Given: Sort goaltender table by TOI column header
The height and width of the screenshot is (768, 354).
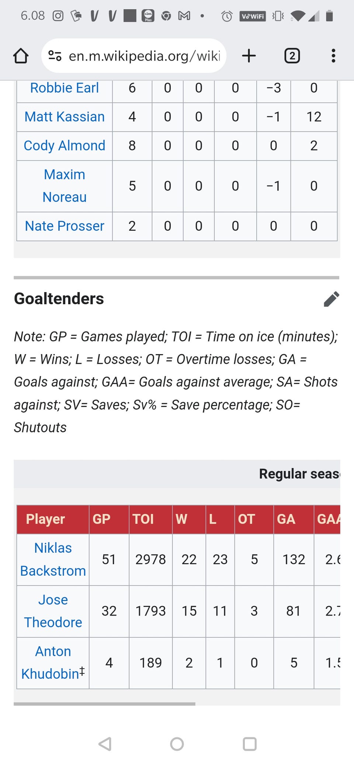Looking at the screenshot, I should [x=143, y=519].
